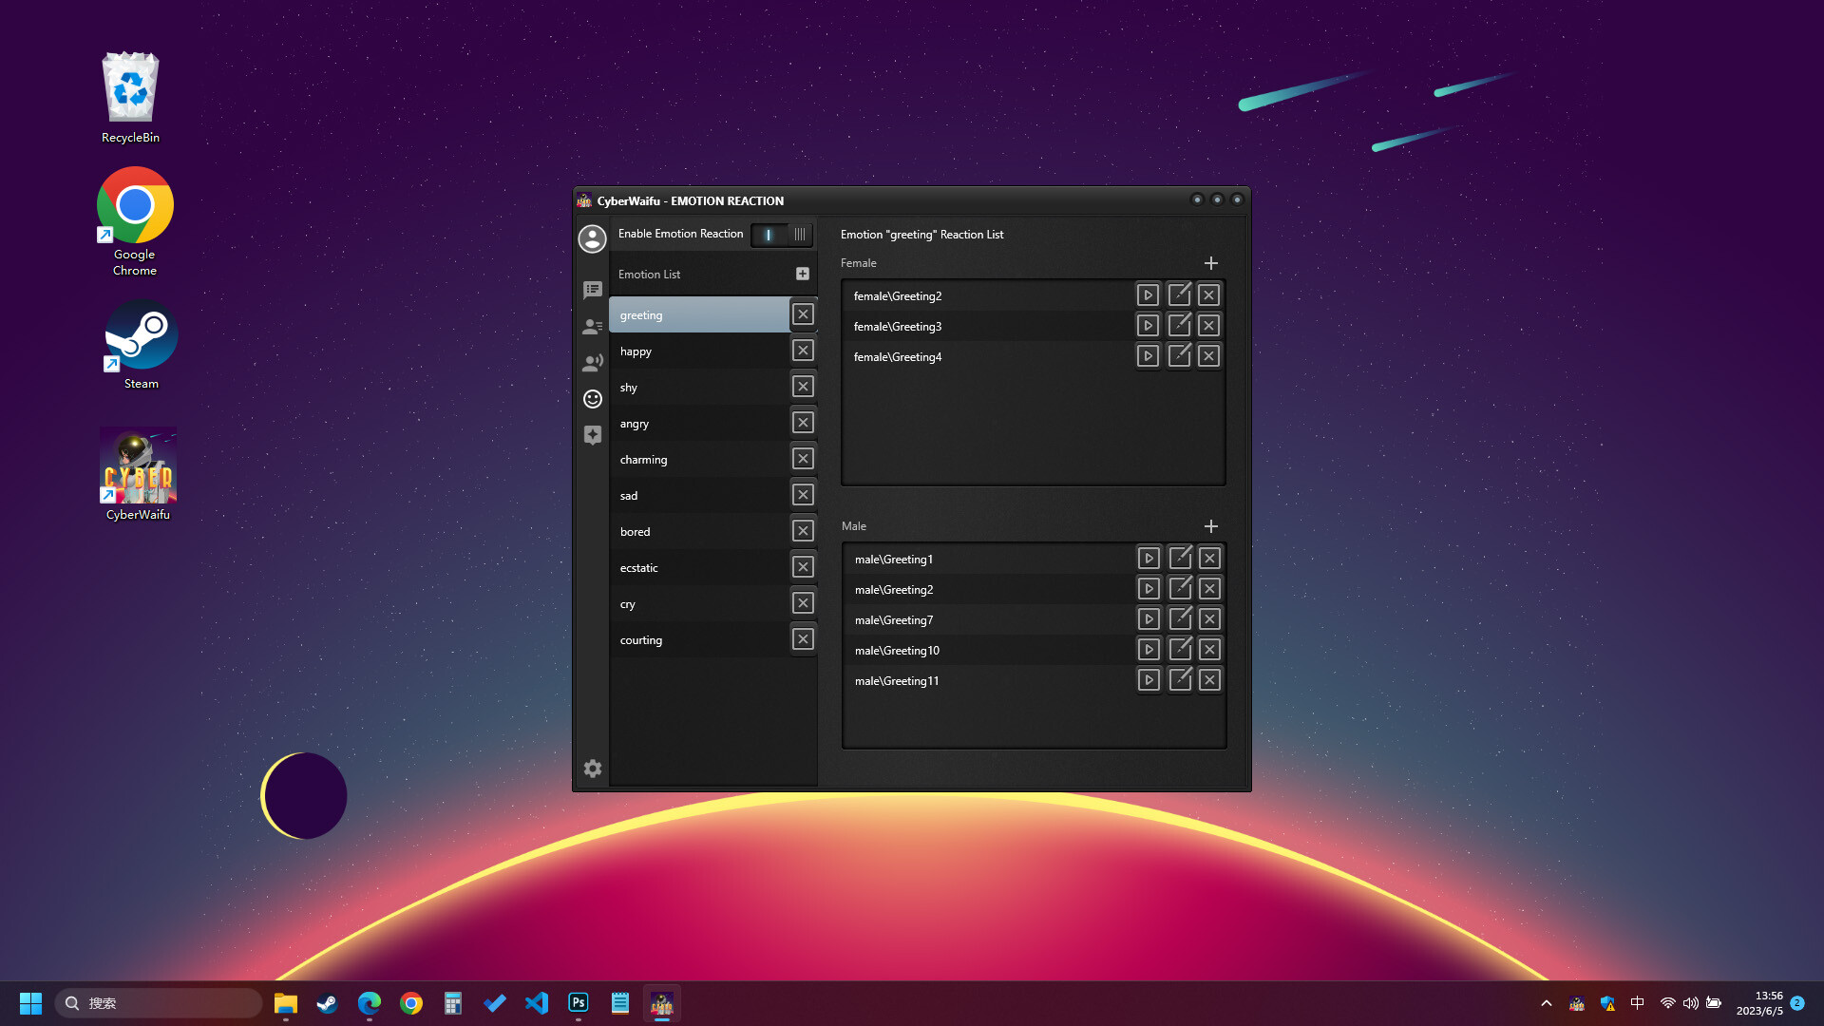Viewport: 1824px width, 1026px height.
Task: Open the plugin panel icon in the sidebar
Action: pos(593,434)
